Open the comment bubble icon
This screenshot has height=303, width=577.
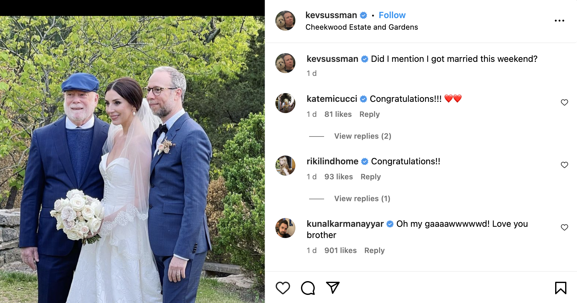point(308,288)
